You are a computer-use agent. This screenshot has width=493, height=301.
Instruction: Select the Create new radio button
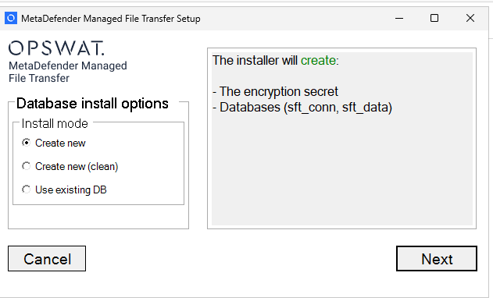26,143
